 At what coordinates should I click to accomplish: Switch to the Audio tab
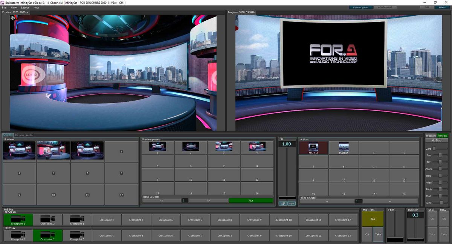click(x=29, y=135)
